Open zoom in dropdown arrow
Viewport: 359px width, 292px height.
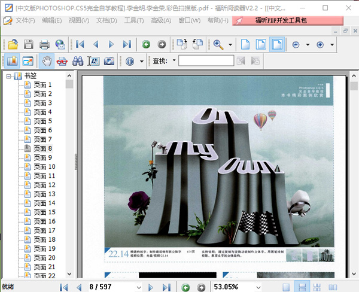(x=332, y=44)
